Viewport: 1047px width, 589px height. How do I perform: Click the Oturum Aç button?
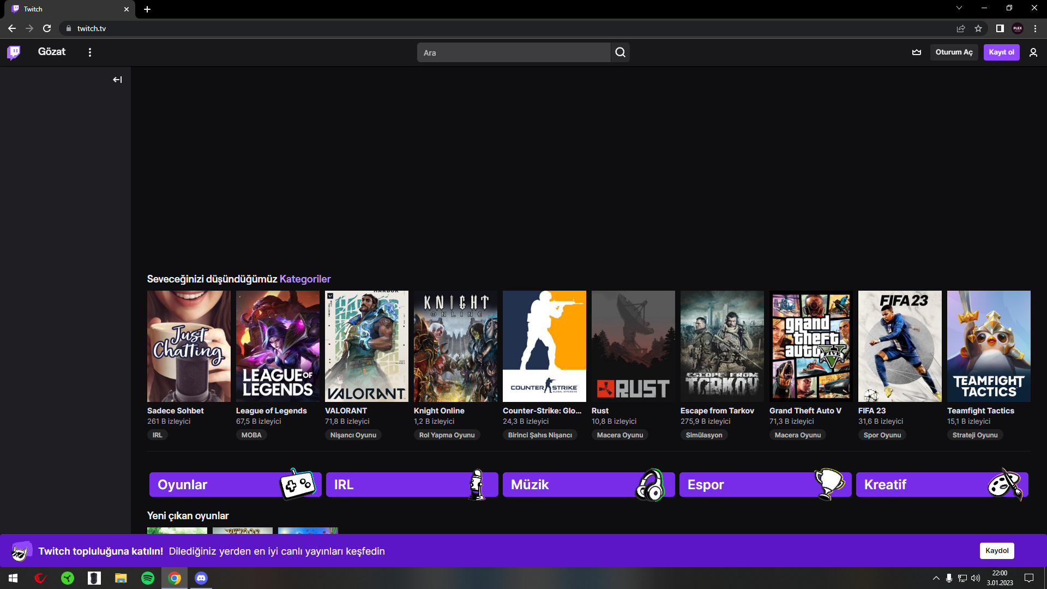click(x=954, y=52)
